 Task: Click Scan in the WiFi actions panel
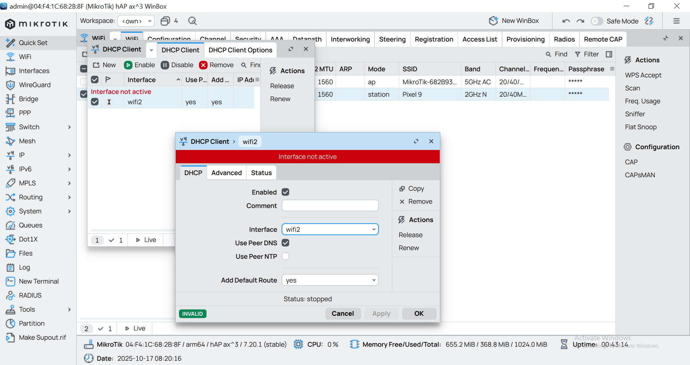pos(632,88)
